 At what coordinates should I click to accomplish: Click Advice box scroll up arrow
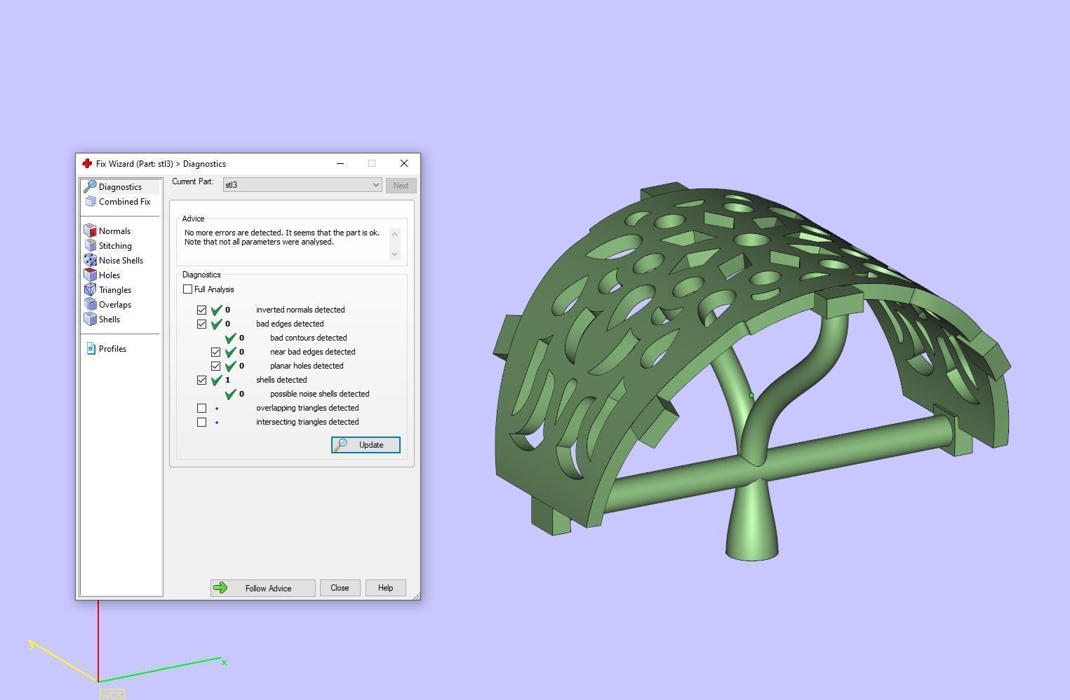pos(394,233)
